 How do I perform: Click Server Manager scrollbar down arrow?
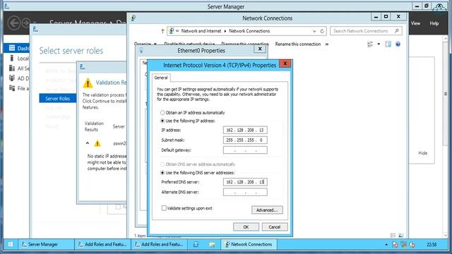pyautogui.click(x=446, y=235)
